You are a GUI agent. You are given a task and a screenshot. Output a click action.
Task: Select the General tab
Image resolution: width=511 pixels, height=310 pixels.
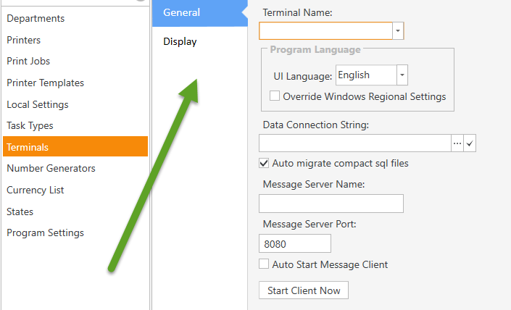200,13
